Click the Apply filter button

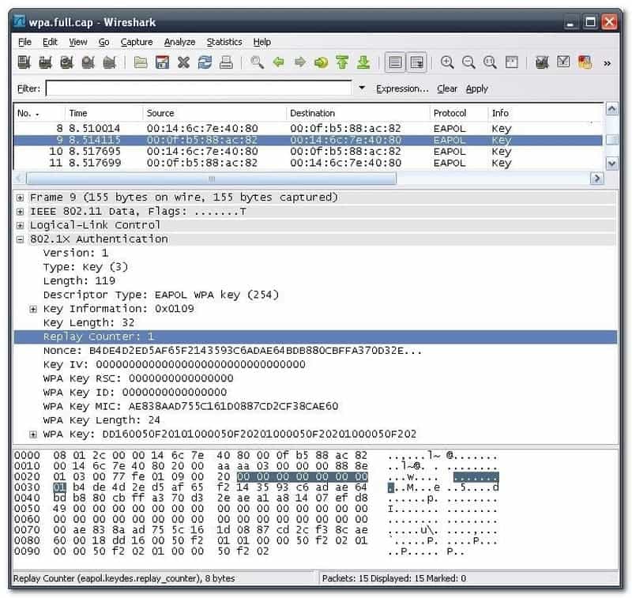point(476,89)
